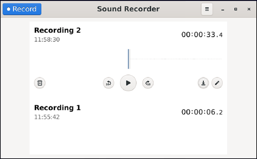This screenshot has height=159, width=257.
Task: Delete Recording 2 with trash icon
Action: pyautogui.click(x=40, y=83)
